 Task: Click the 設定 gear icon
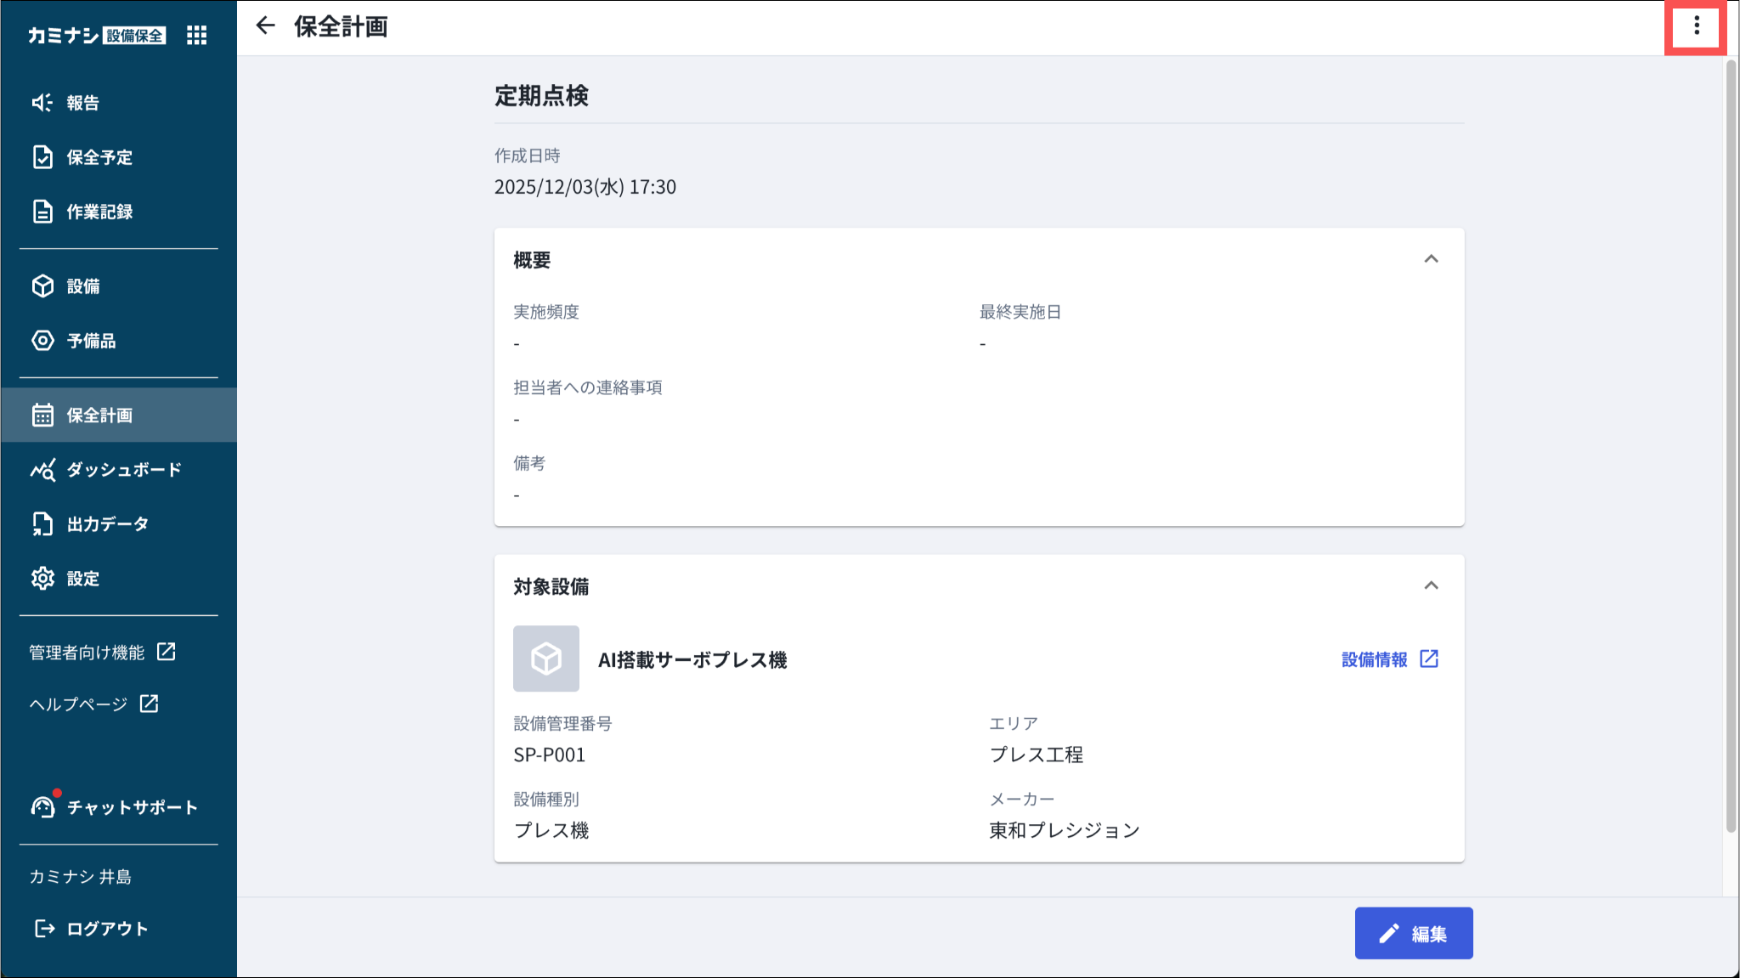42,579
